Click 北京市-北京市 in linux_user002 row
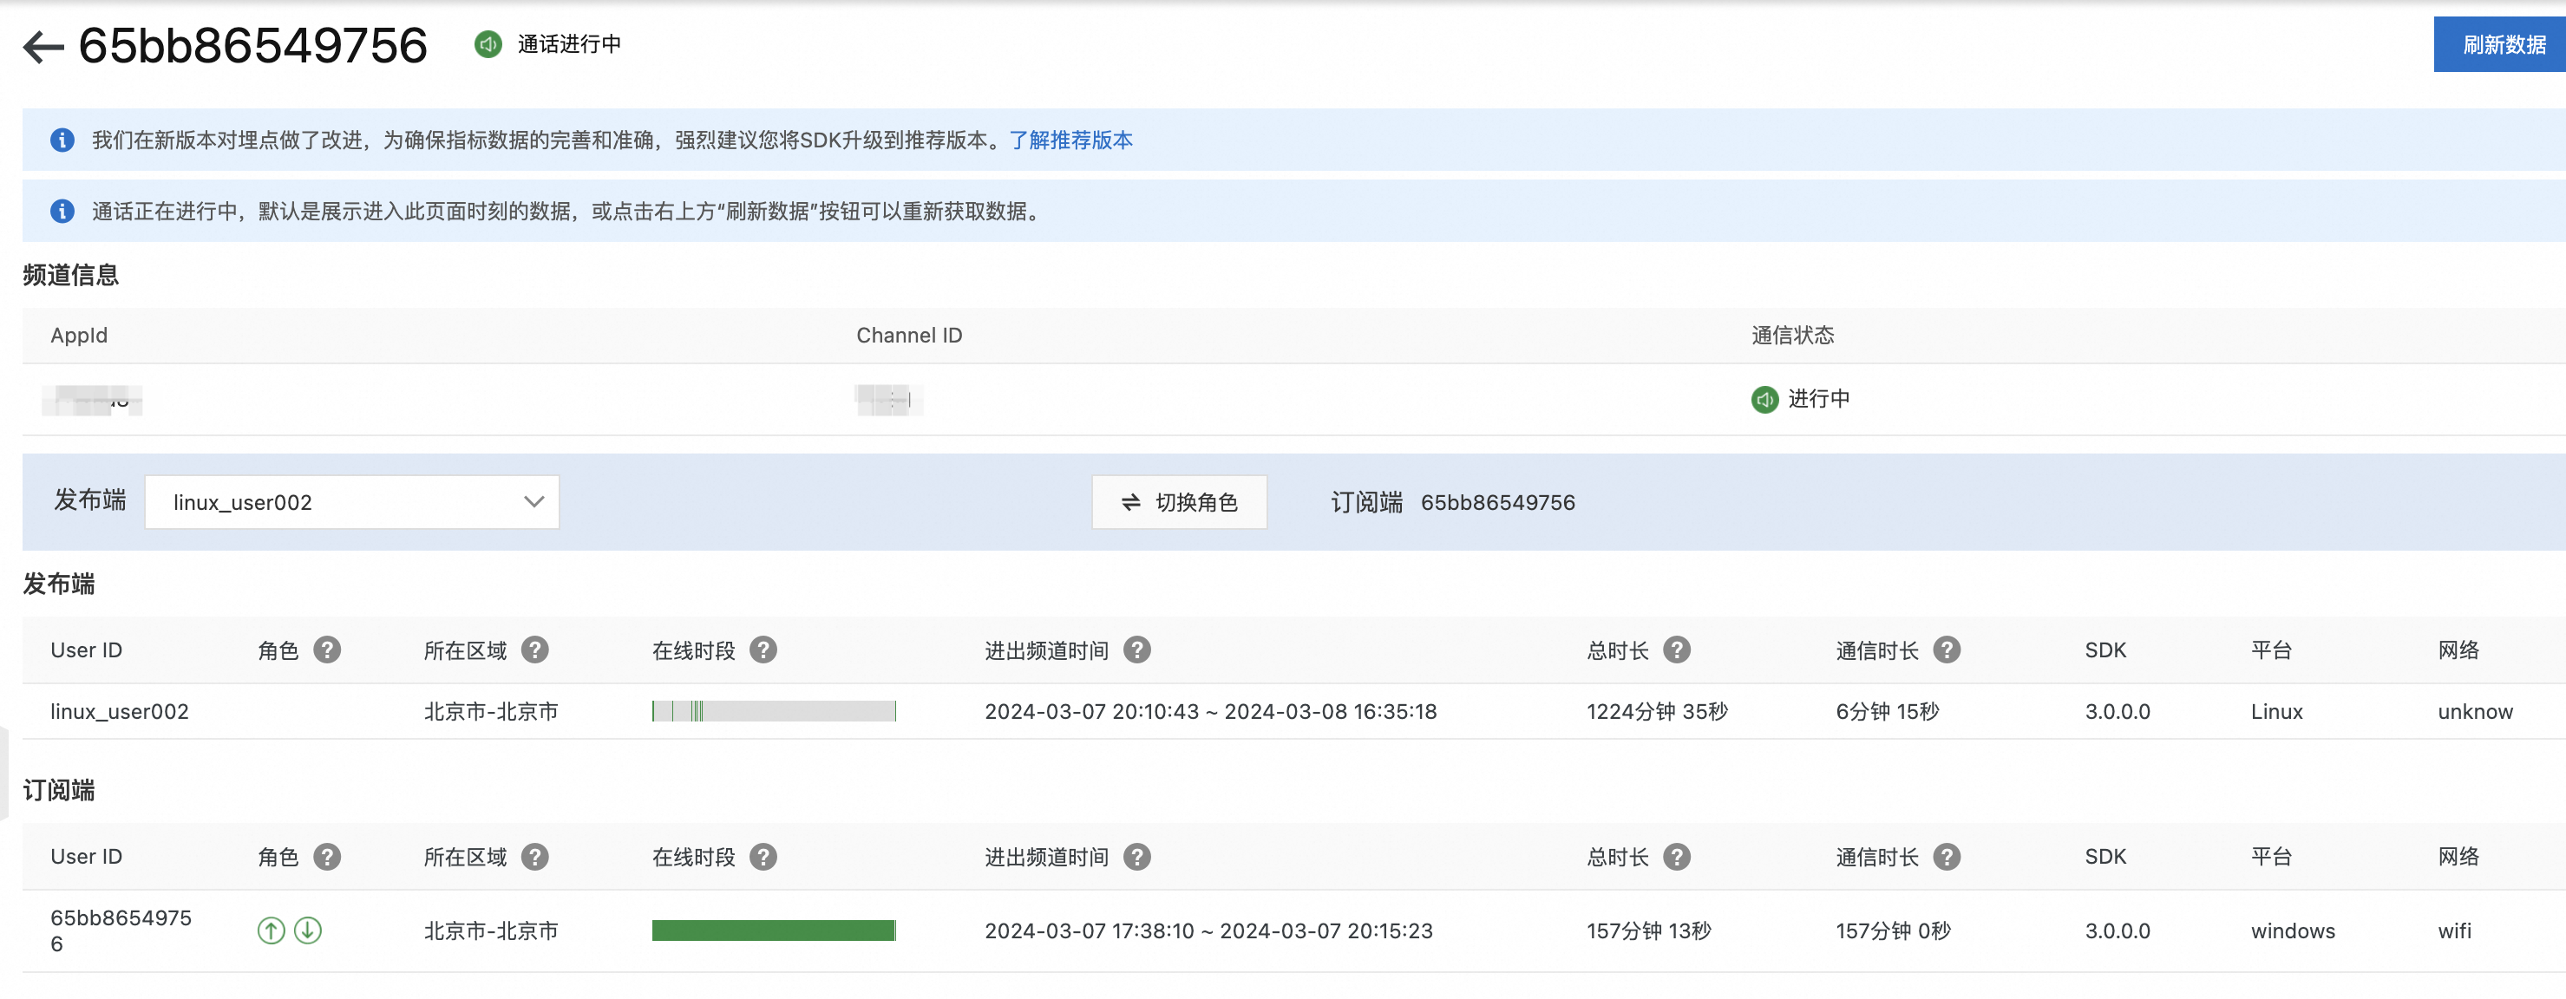 coord(490,711)
